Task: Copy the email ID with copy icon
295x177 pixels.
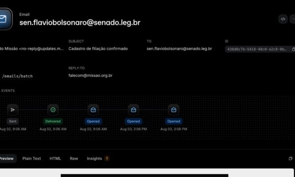Action: tap(293, 49)
